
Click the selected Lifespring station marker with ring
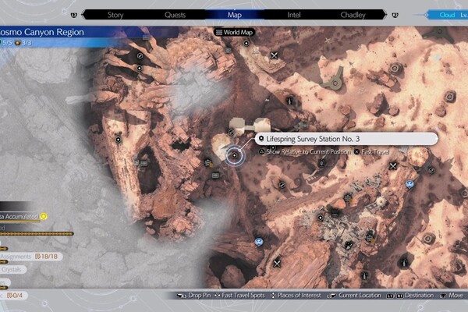point(235,155)
